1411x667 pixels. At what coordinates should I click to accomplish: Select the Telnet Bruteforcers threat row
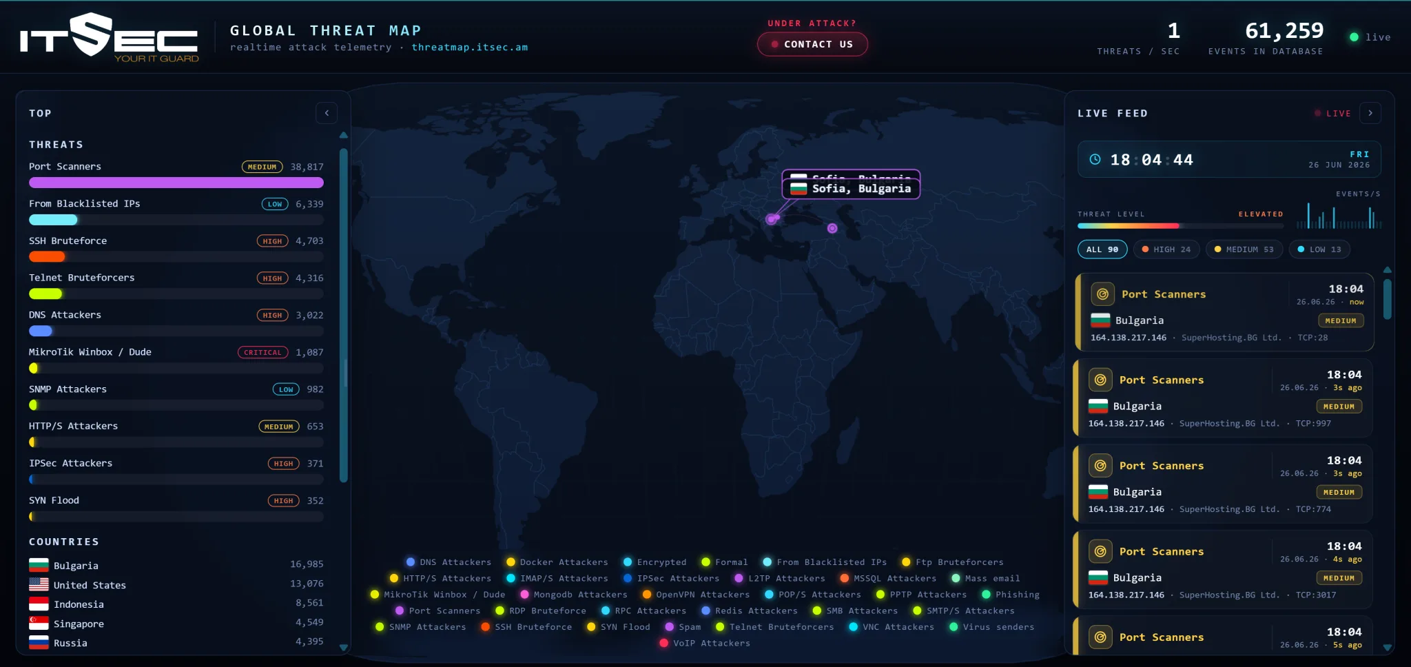click(x=176, y=287)
